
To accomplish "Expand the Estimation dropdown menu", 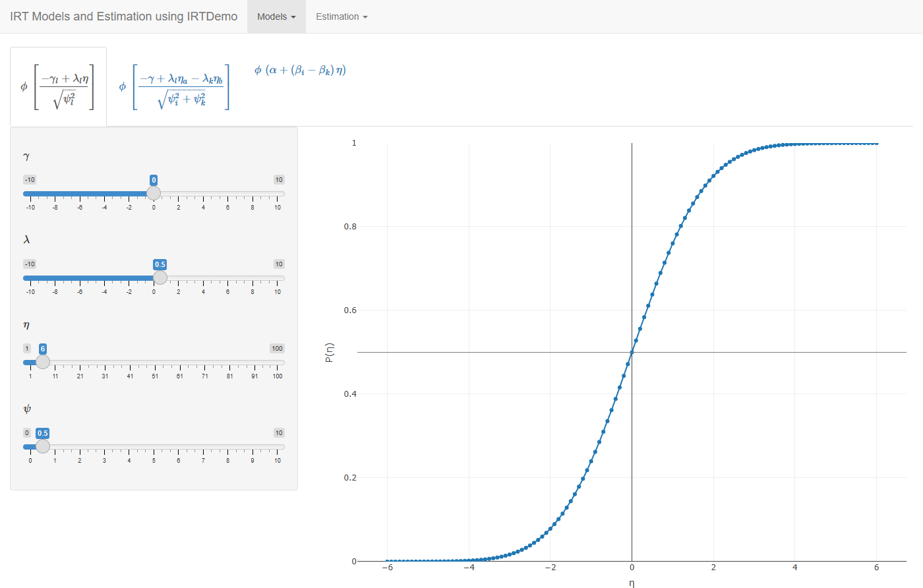I will (x=342, y=16).
